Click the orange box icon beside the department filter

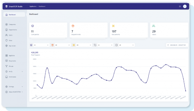[x=53, y=45]
